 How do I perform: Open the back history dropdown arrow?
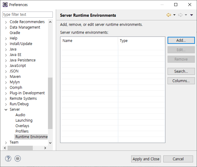click(x=174, y=15)
